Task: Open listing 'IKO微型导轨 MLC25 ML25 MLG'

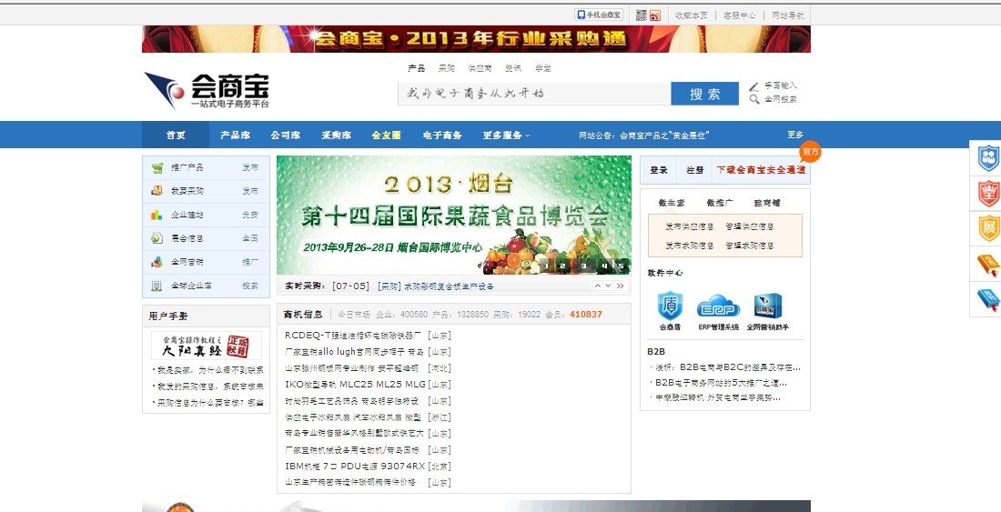Action: click(x=355, y=385)
